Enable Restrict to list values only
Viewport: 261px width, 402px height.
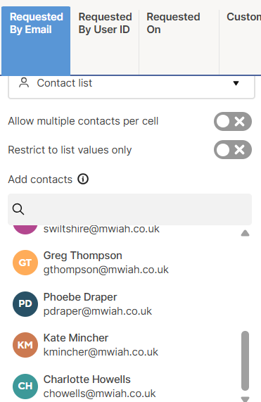click(x=233, y=150)
